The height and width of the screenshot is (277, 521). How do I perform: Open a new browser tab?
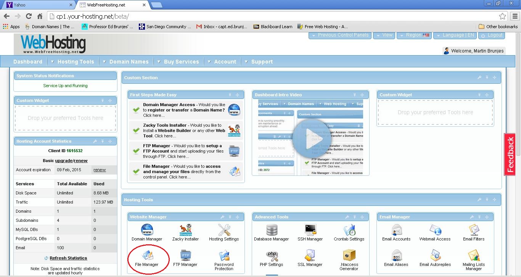[x=156, y=5]
